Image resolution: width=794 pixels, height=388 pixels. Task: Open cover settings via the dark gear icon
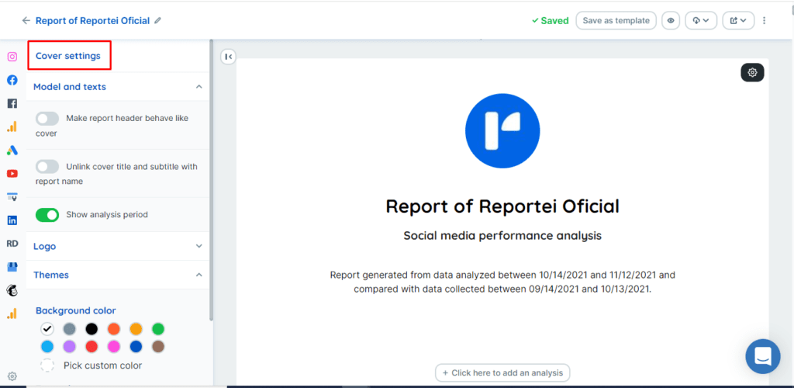click(752, 72)
